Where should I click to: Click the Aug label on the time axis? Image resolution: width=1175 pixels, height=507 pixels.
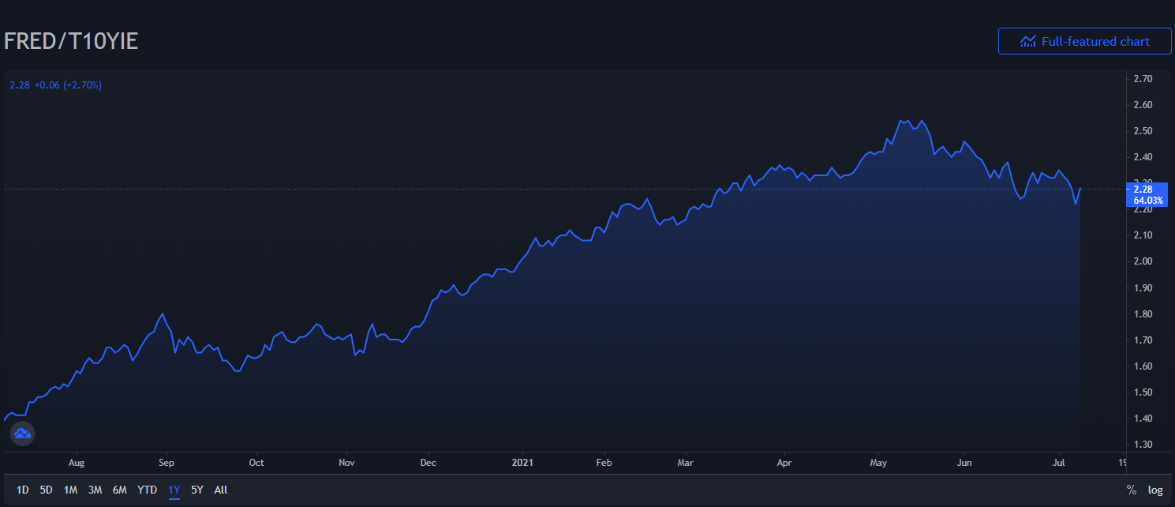77,463
